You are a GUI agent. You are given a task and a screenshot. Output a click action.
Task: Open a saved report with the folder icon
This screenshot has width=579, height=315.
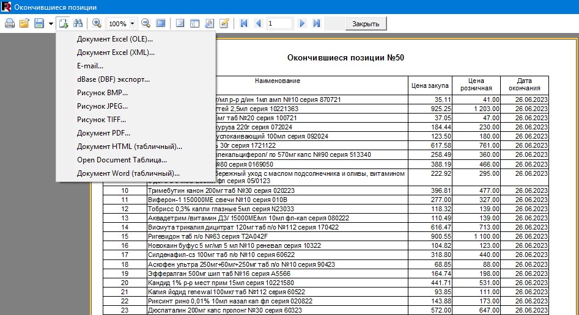click(24, 24)
